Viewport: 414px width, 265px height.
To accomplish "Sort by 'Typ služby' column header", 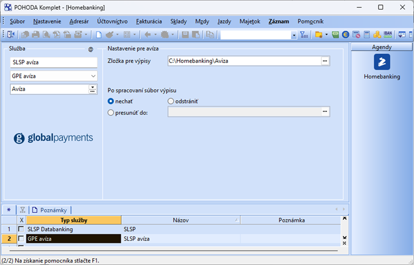I will (x=74, y=220).
